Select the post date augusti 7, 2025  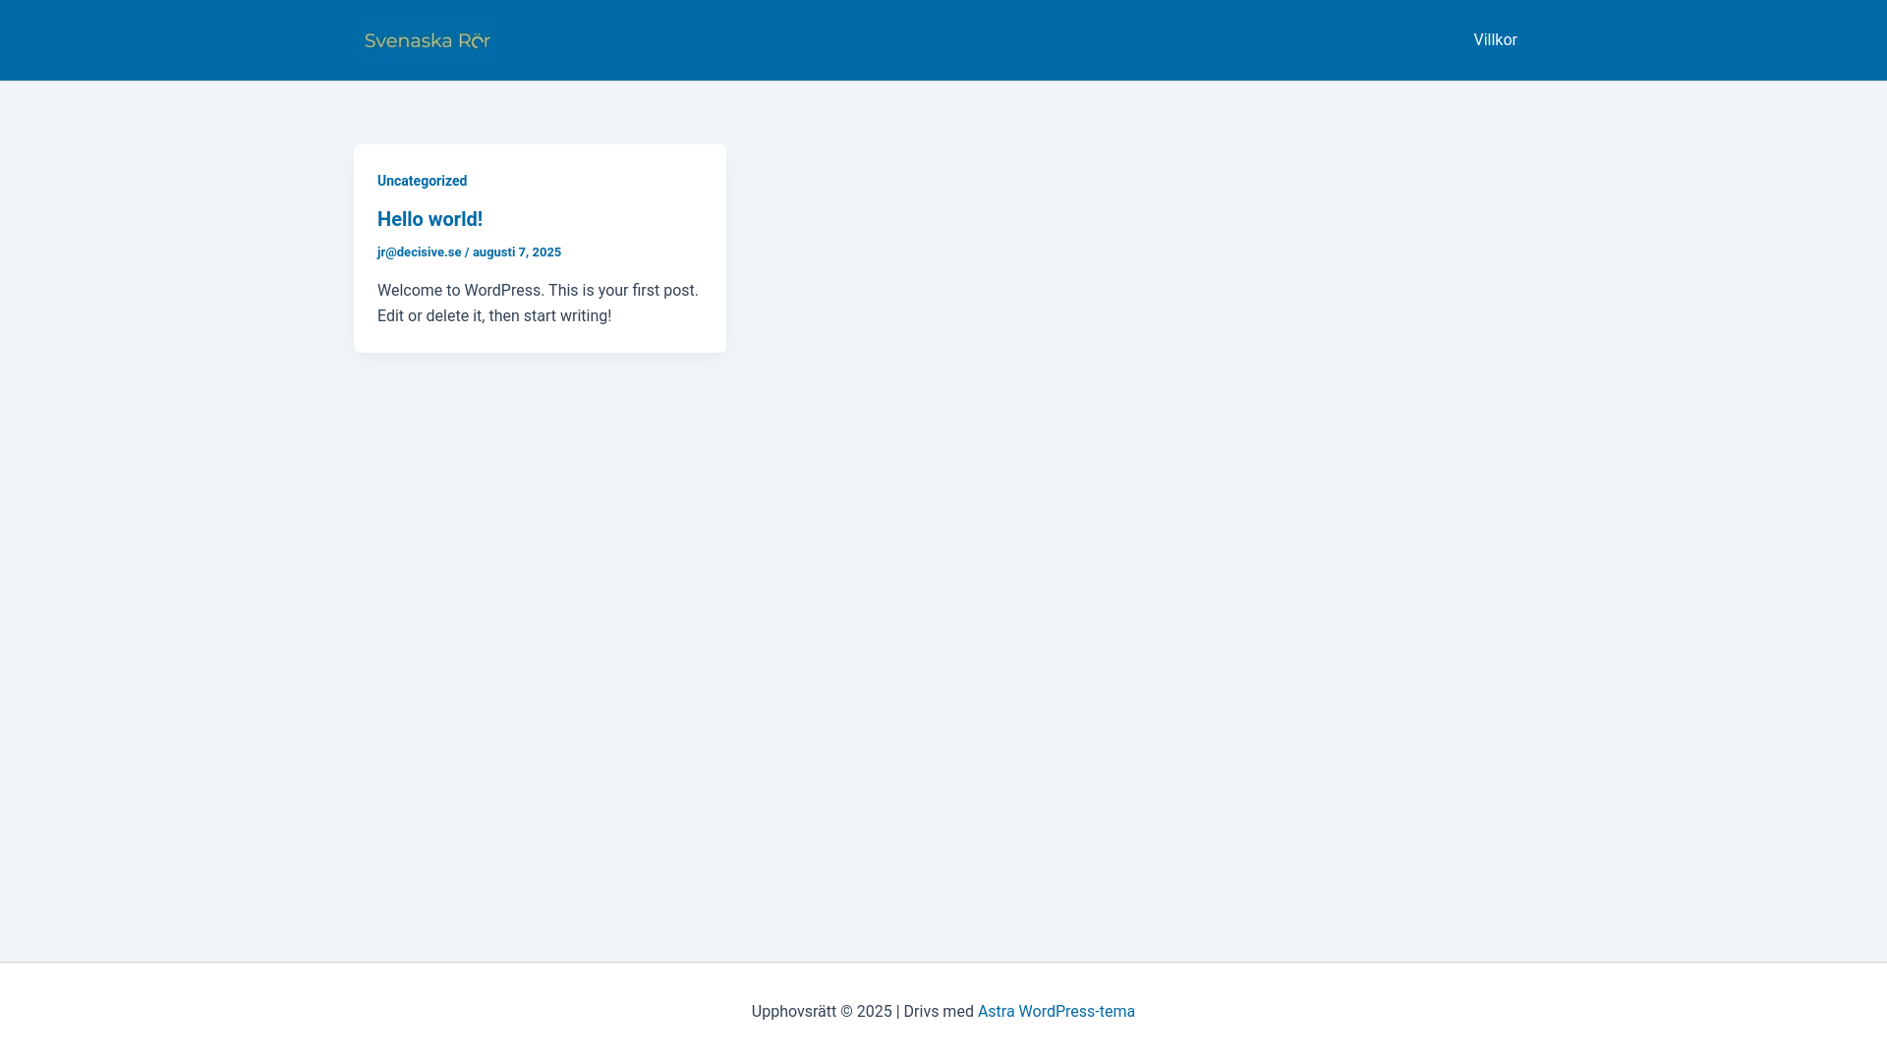click(517, 252)
